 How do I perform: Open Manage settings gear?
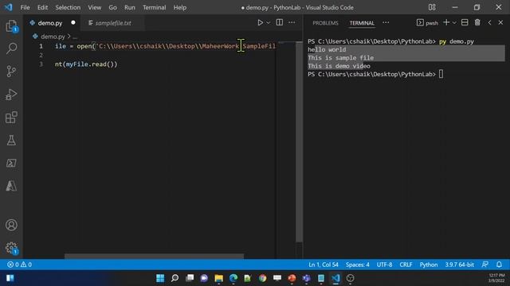(x=11, y=248)
